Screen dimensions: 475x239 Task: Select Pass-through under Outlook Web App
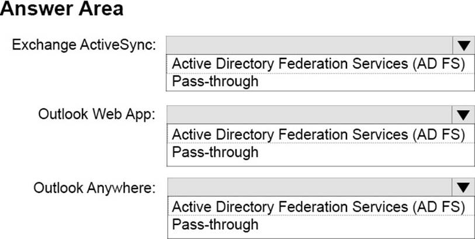click(x=215, y=153)
